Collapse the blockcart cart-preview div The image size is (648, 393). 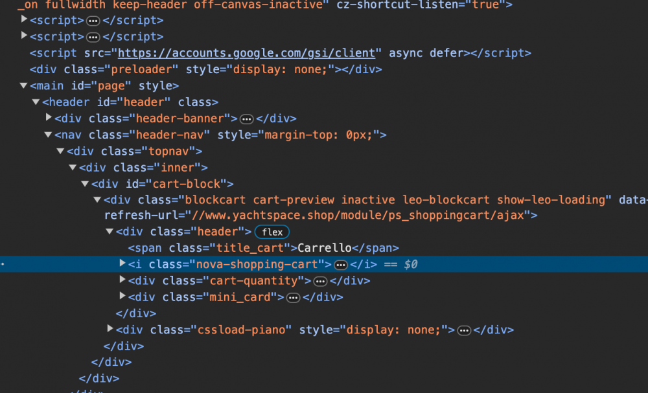coord(97,199)
